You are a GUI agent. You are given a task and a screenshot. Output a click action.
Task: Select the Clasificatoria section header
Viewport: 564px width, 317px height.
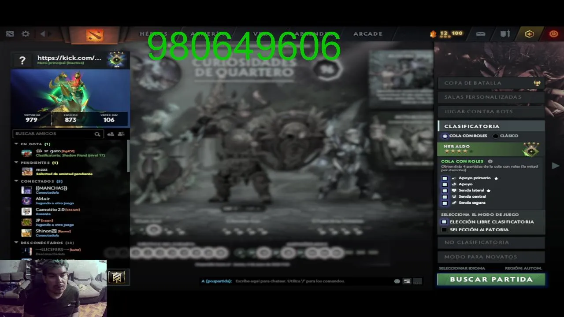pos(491,126)
